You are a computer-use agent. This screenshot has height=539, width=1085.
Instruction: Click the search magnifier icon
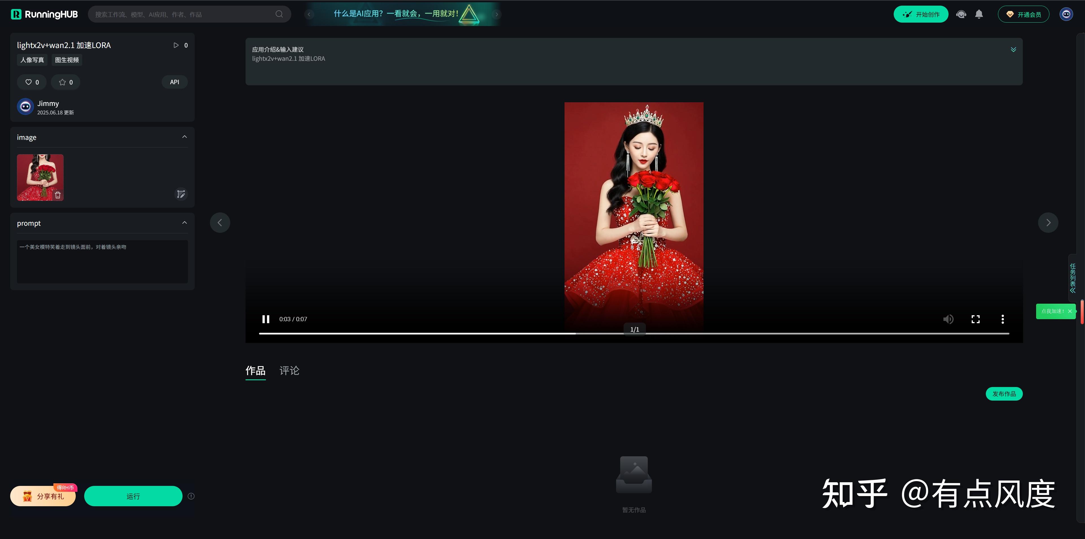tap(279, 14)
